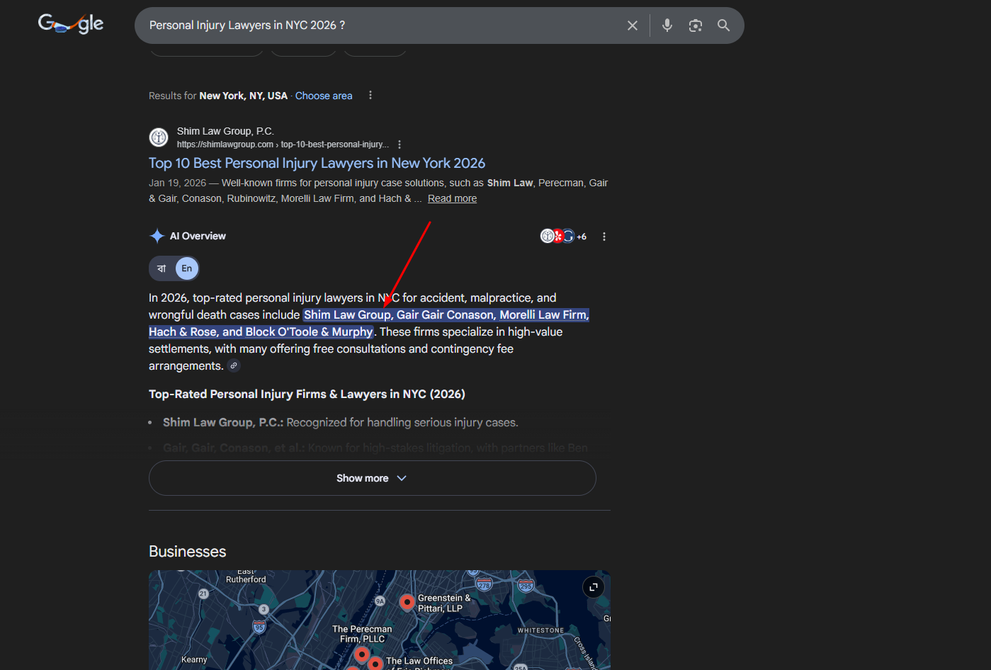Open location results three-dot options

tap(370, 96)
